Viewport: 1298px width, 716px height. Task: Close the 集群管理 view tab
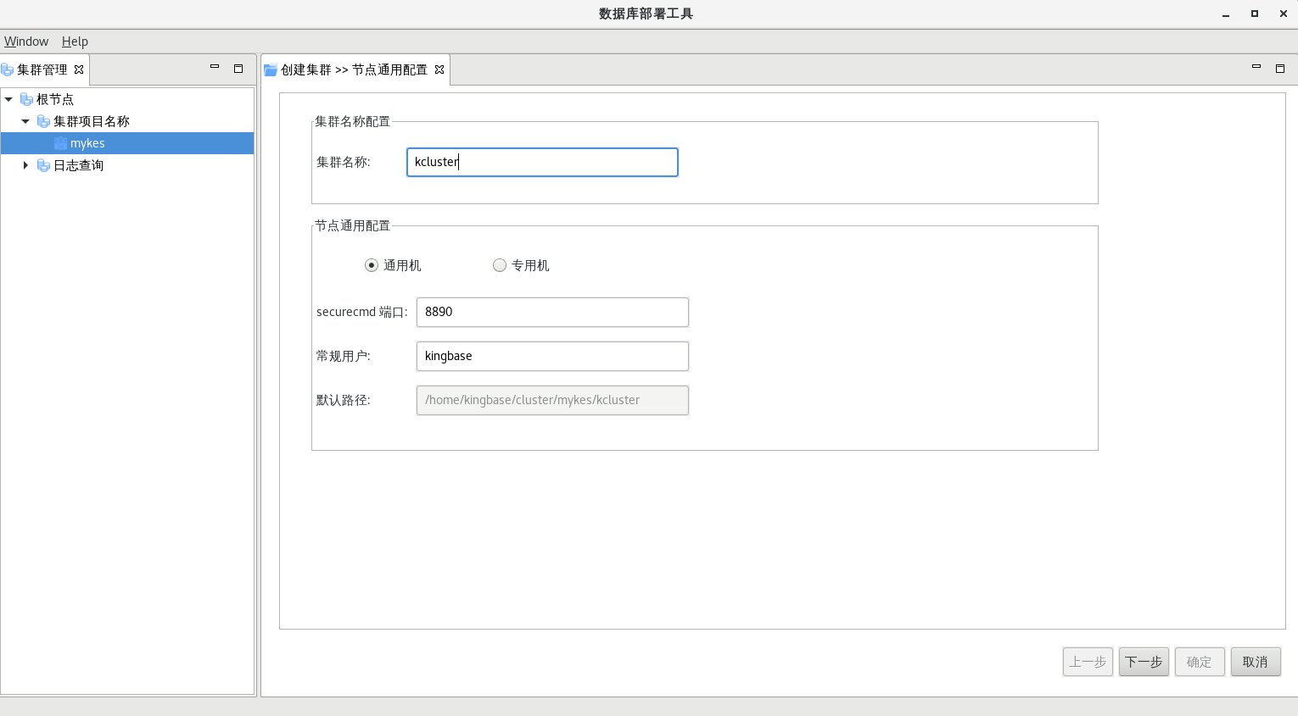point(79,69)
